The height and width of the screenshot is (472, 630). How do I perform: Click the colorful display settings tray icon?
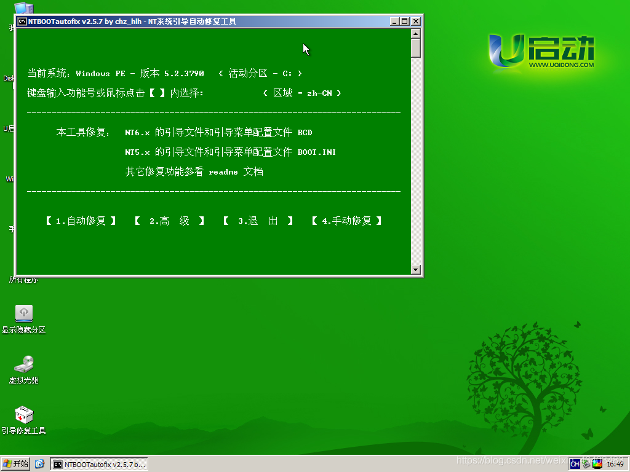[x=597, y=464]
